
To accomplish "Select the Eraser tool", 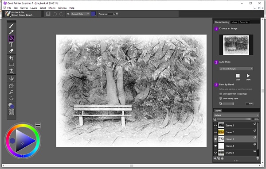I will click(x=12, y=51).
